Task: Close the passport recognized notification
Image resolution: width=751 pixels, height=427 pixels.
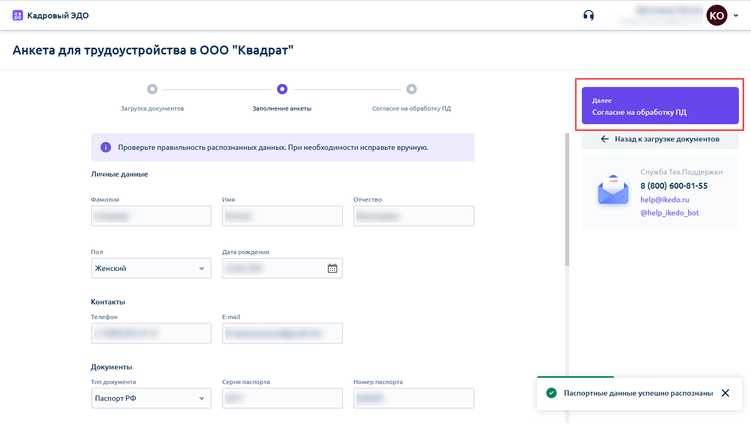Action: [x=725, y=393]
